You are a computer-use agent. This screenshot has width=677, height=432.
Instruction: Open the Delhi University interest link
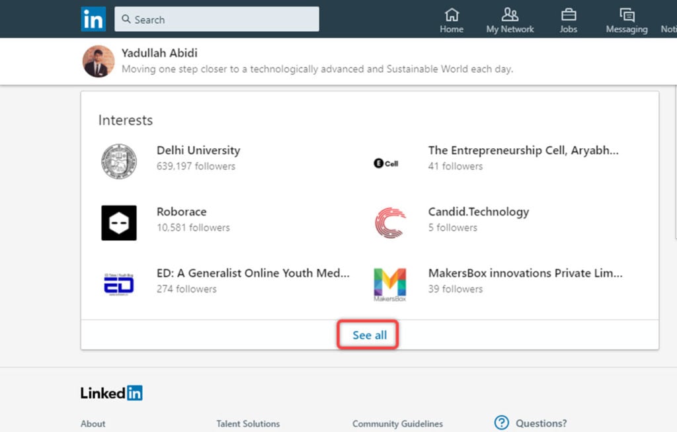pyautogui.click(x=198, y=150)
